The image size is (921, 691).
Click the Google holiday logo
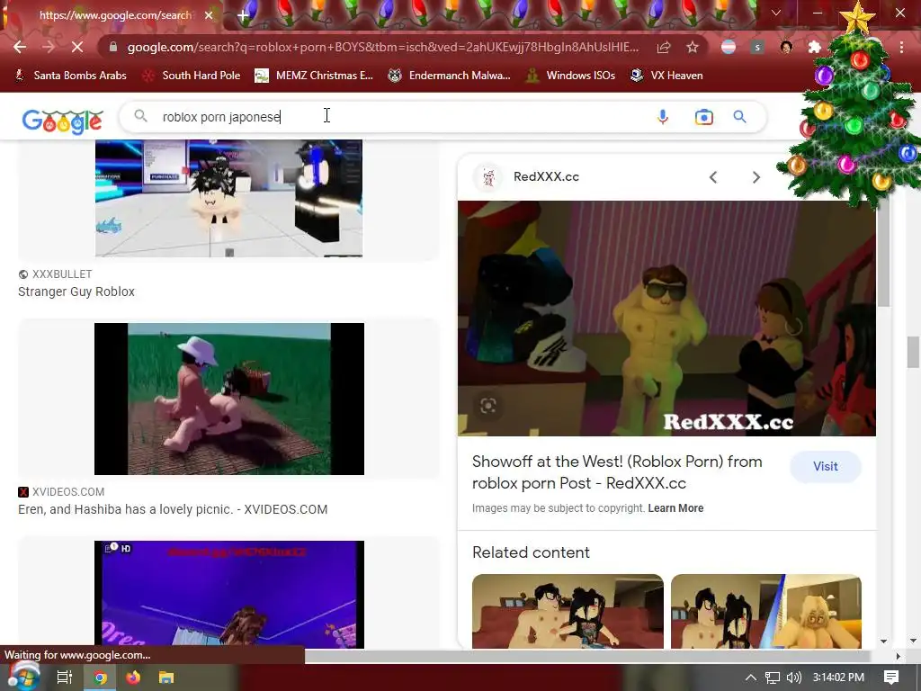[x=62, y=121]
